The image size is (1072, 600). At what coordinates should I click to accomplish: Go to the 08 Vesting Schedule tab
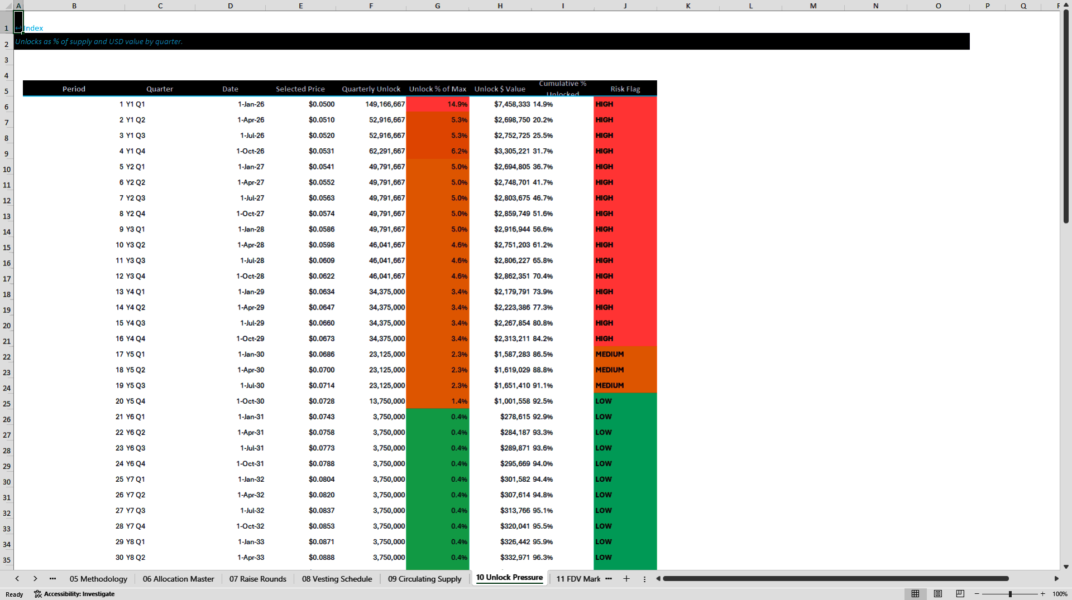[337, 579]
